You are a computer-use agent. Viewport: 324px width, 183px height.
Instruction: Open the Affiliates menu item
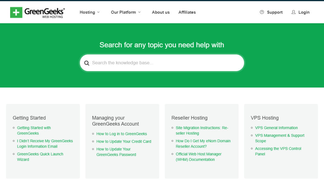click(x=187, y=12)
